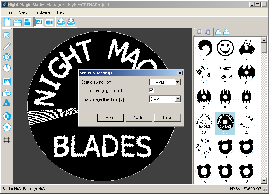
Task: Click the Close button in Startup settings
Action: pyautogui.click(x=168, y=117)
